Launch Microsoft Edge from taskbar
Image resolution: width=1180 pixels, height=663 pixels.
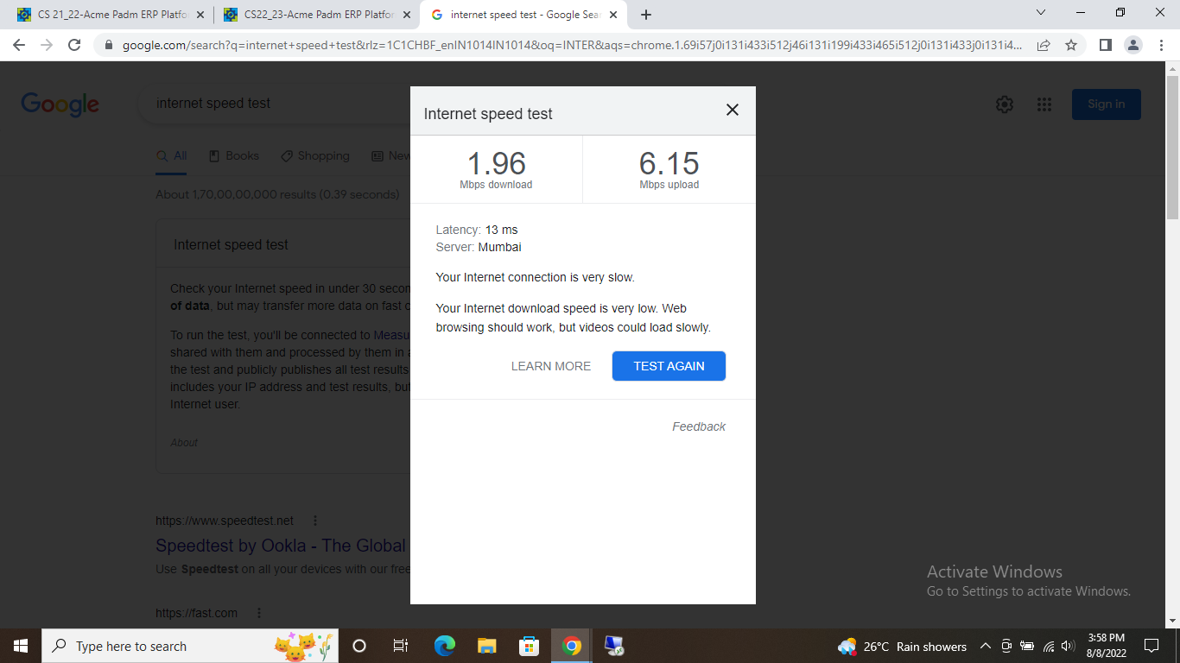(444, 646)
